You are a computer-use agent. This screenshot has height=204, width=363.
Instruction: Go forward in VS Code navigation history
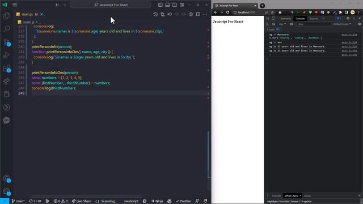point(65,5)
